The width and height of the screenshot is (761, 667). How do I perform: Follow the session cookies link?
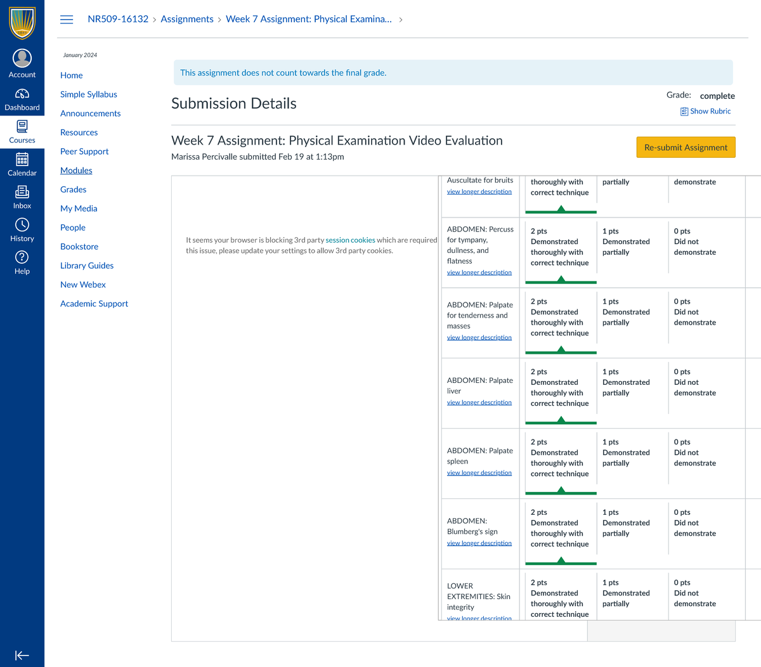click(351, 240)
